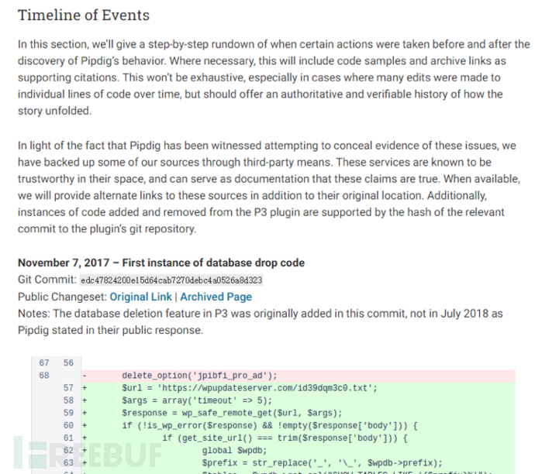
Task: Click the wp_safe_remote_get code line
Action: pos(299,413)
